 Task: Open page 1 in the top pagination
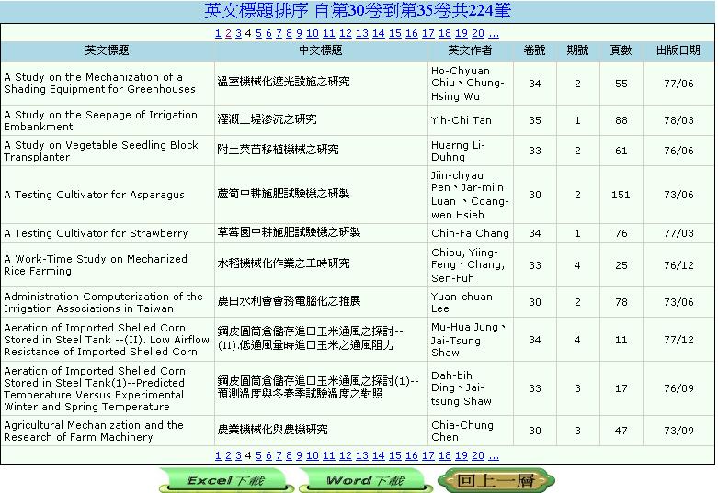pyautogui.click(x=218, y=33)
